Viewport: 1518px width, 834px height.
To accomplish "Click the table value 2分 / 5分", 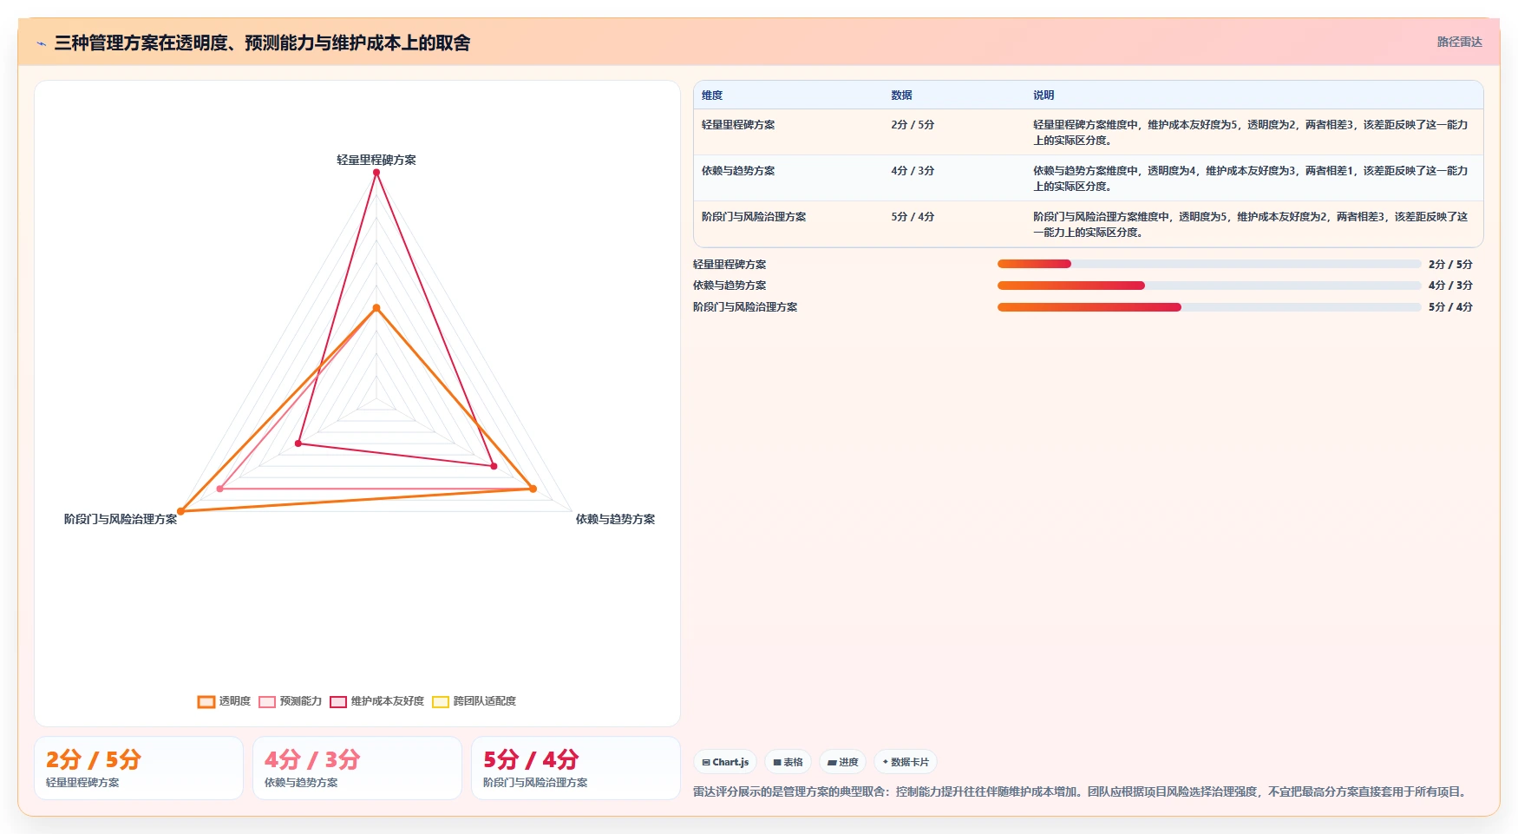I will [913, 125].
